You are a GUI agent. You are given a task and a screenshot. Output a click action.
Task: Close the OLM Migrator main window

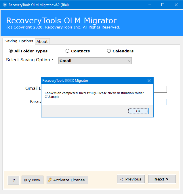(176, 5)
